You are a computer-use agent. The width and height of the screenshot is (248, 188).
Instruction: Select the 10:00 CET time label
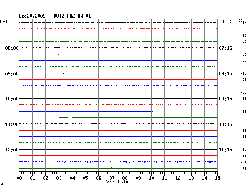[x=12, y=99]
